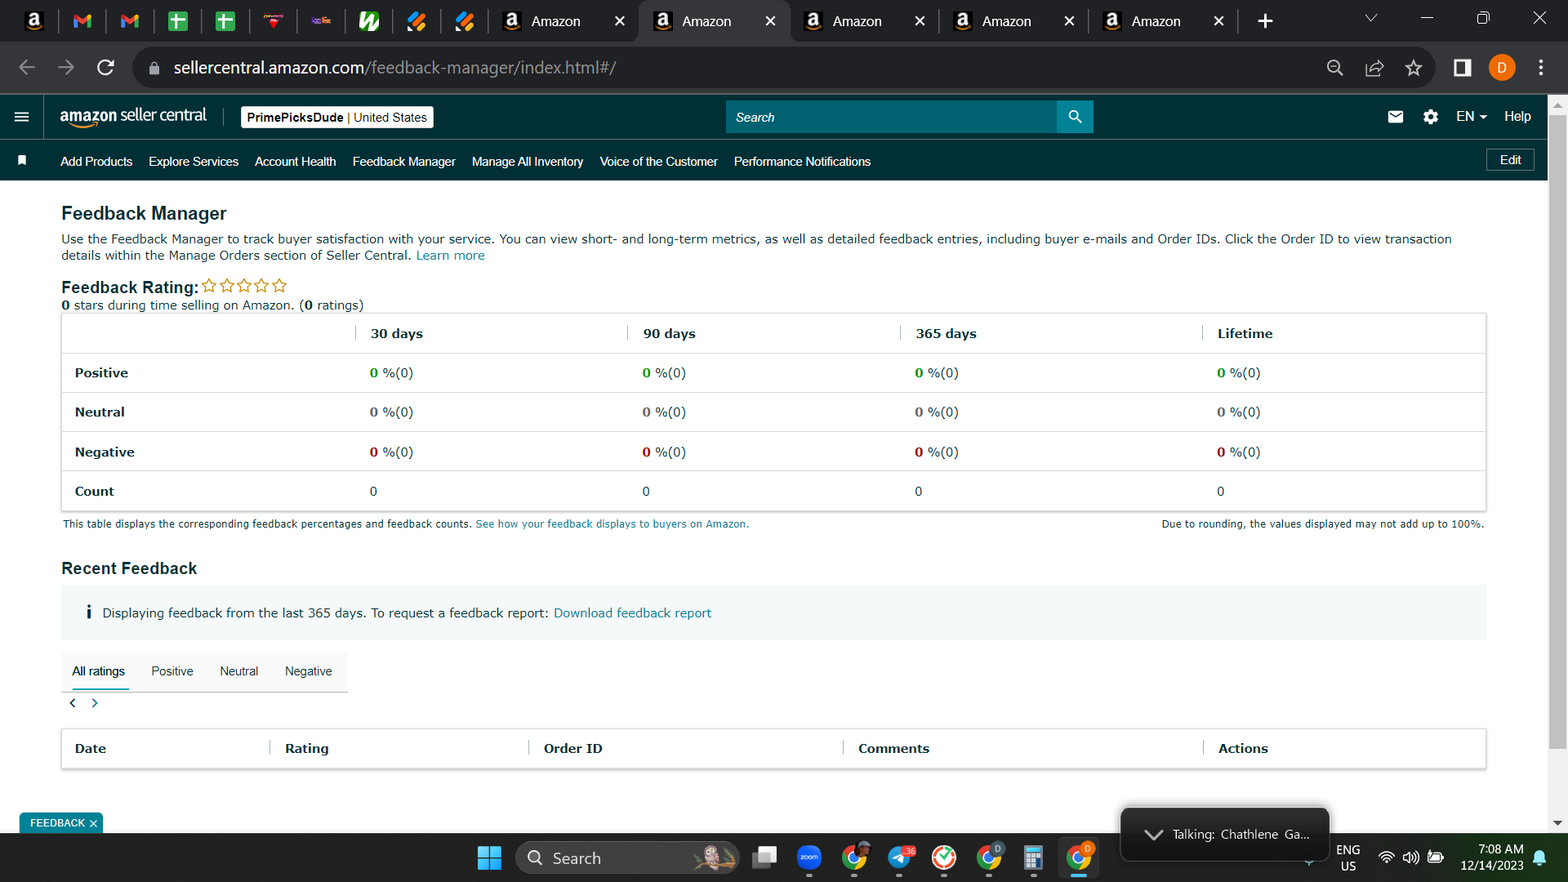Click the search magnifier button in Seller Central
Image resolution: width=1568 pixels, height=882 pixels.
click(1075, 117)
